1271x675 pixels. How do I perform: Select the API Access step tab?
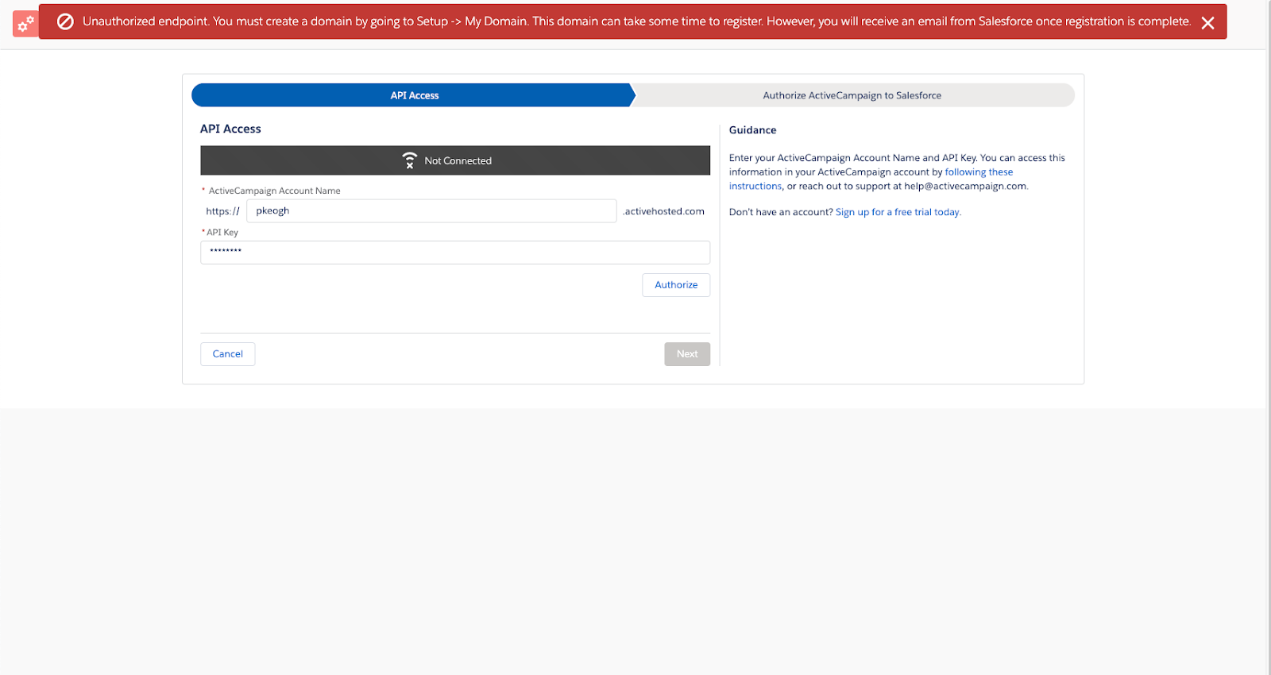coord(414,95)
